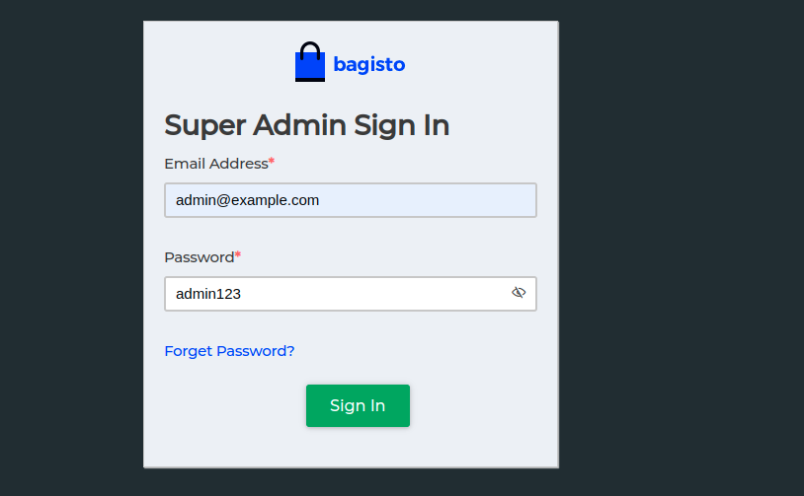Click the Password field label

199,257
